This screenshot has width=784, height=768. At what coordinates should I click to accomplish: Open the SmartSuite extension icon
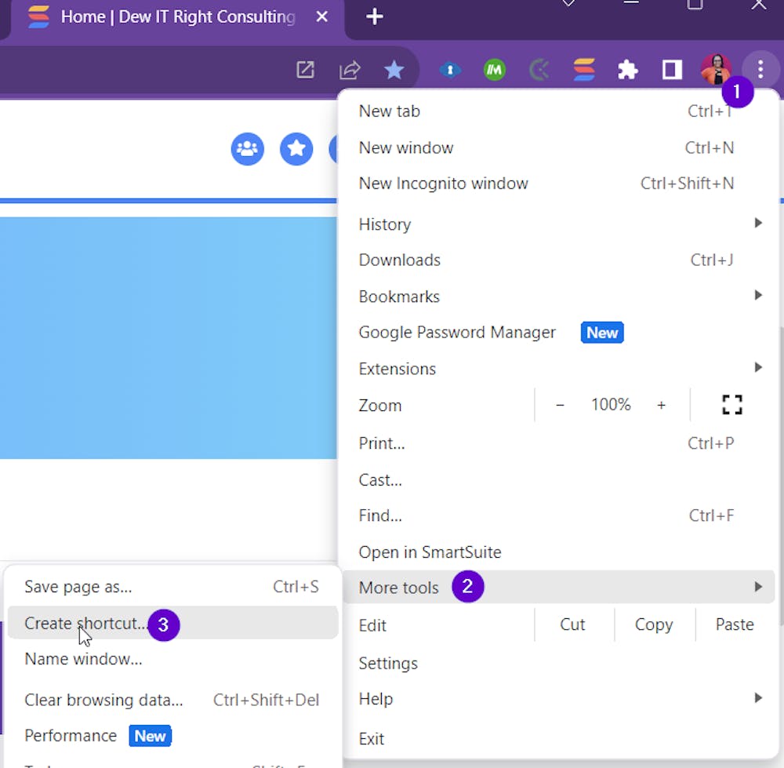[x=583, y=70]
